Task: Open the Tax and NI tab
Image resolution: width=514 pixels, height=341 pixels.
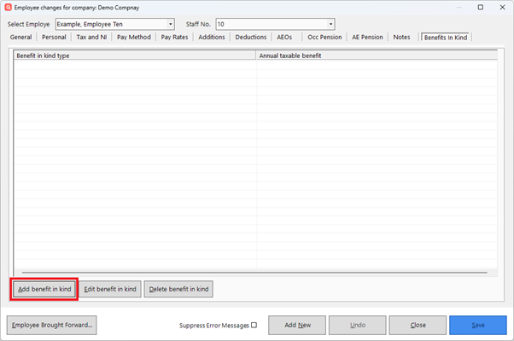Action: [91, 37]
